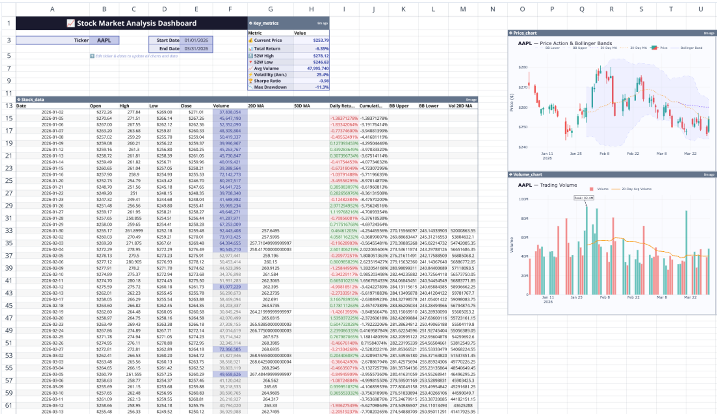The height and width of the screenshot is (414, 717).
Task: Select row 1 header
Action: tap(9, 23)
